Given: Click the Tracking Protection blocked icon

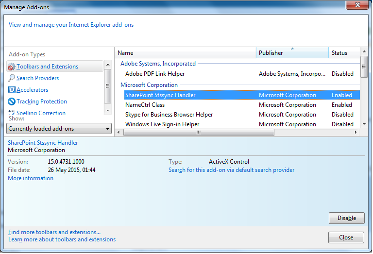Looking at the screenshot, I should tap(12, 102).
